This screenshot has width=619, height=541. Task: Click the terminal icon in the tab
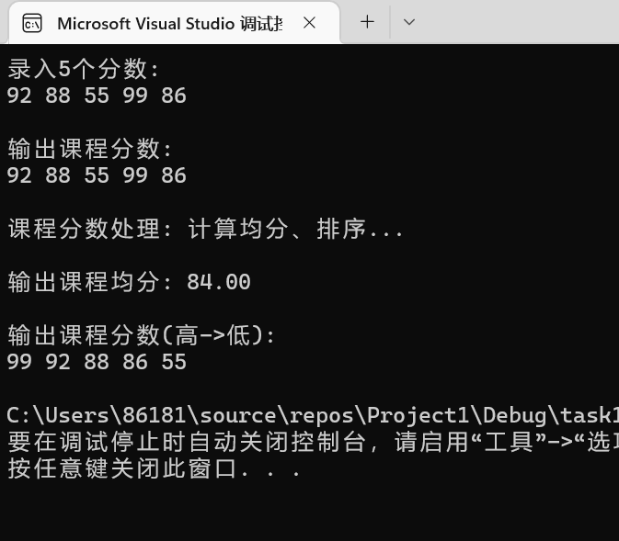(32, 23)
